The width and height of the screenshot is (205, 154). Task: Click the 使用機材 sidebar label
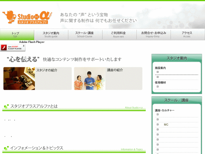(x=160, y=83)
